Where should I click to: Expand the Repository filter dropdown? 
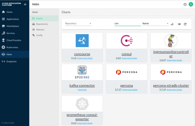(x=78, y=24)
